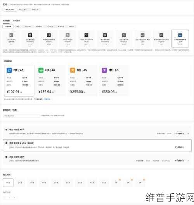Select the Odoo ERP image icon
Viewport: 194px width, 205px height.
[143, 35]
